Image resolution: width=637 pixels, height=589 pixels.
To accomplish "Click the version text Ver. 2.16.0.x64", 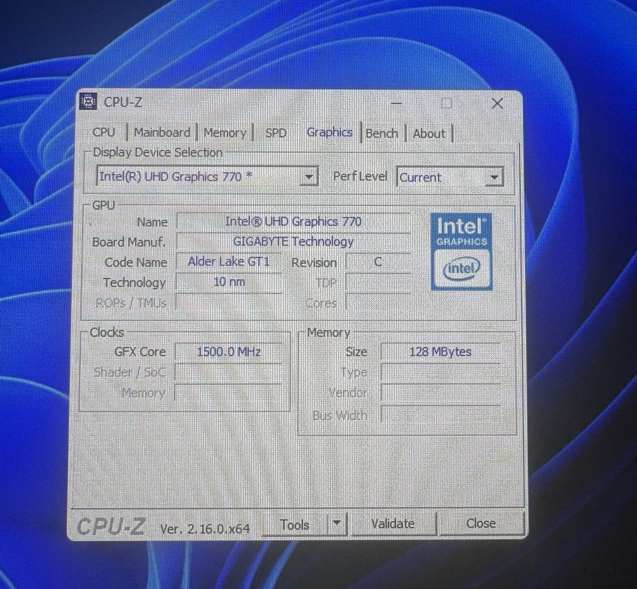I will click(205, 529).
